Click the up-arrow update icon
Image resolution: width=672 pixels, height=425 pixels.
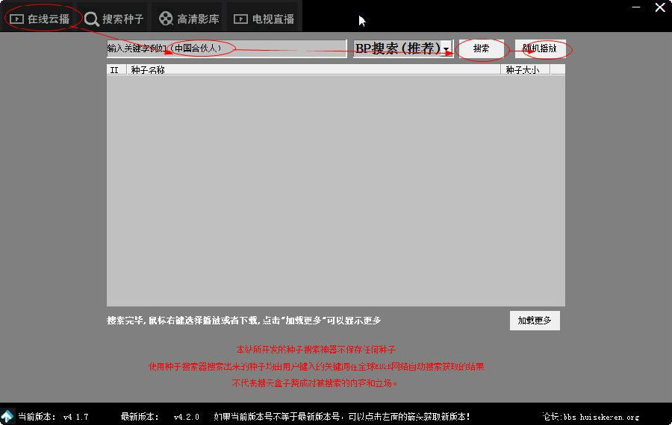tap(7, 416)
